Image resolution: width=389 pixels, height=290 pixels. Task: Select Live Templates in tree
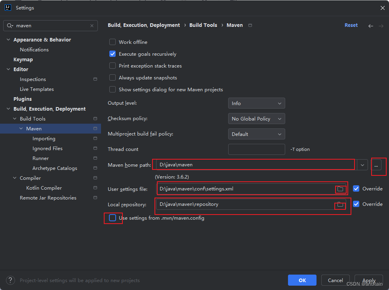pos(37,89)
